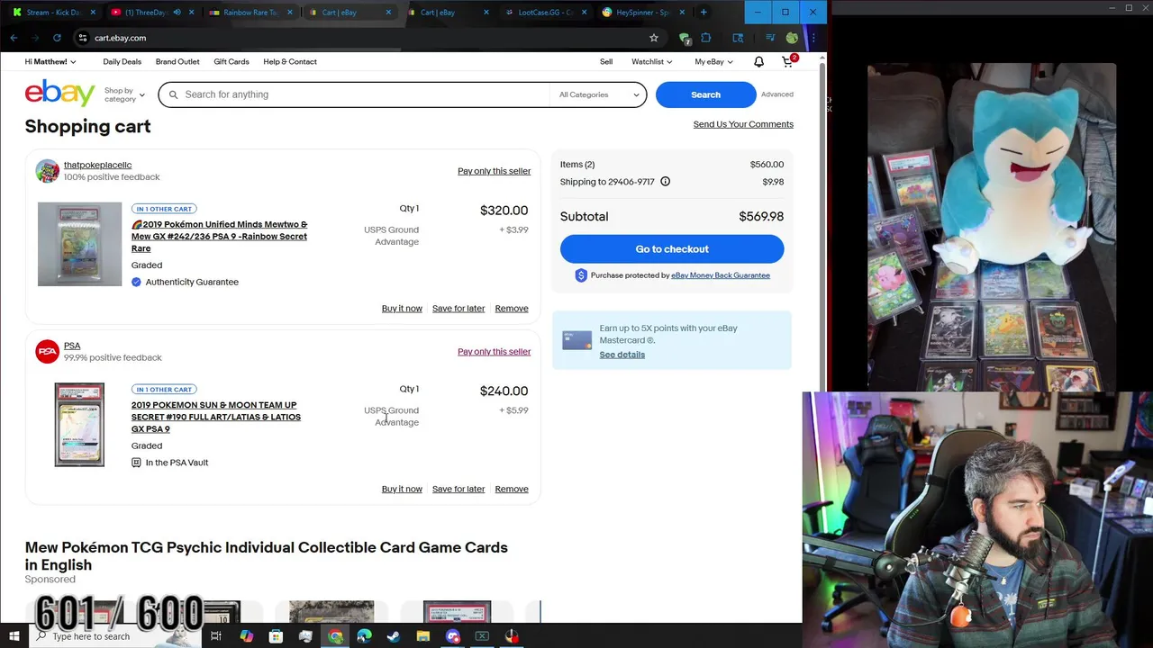Buy the Mewtwo & Mew GX now
This screenshot has width=1153, height=648.
402,309
